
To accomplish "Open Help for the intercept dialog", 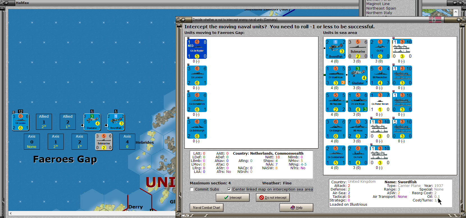I will (x=296, y=208).
